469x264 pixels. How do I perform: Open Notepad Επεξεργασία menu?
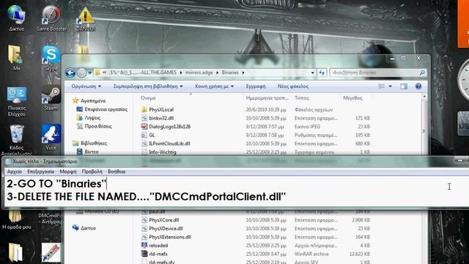[41, 172]
